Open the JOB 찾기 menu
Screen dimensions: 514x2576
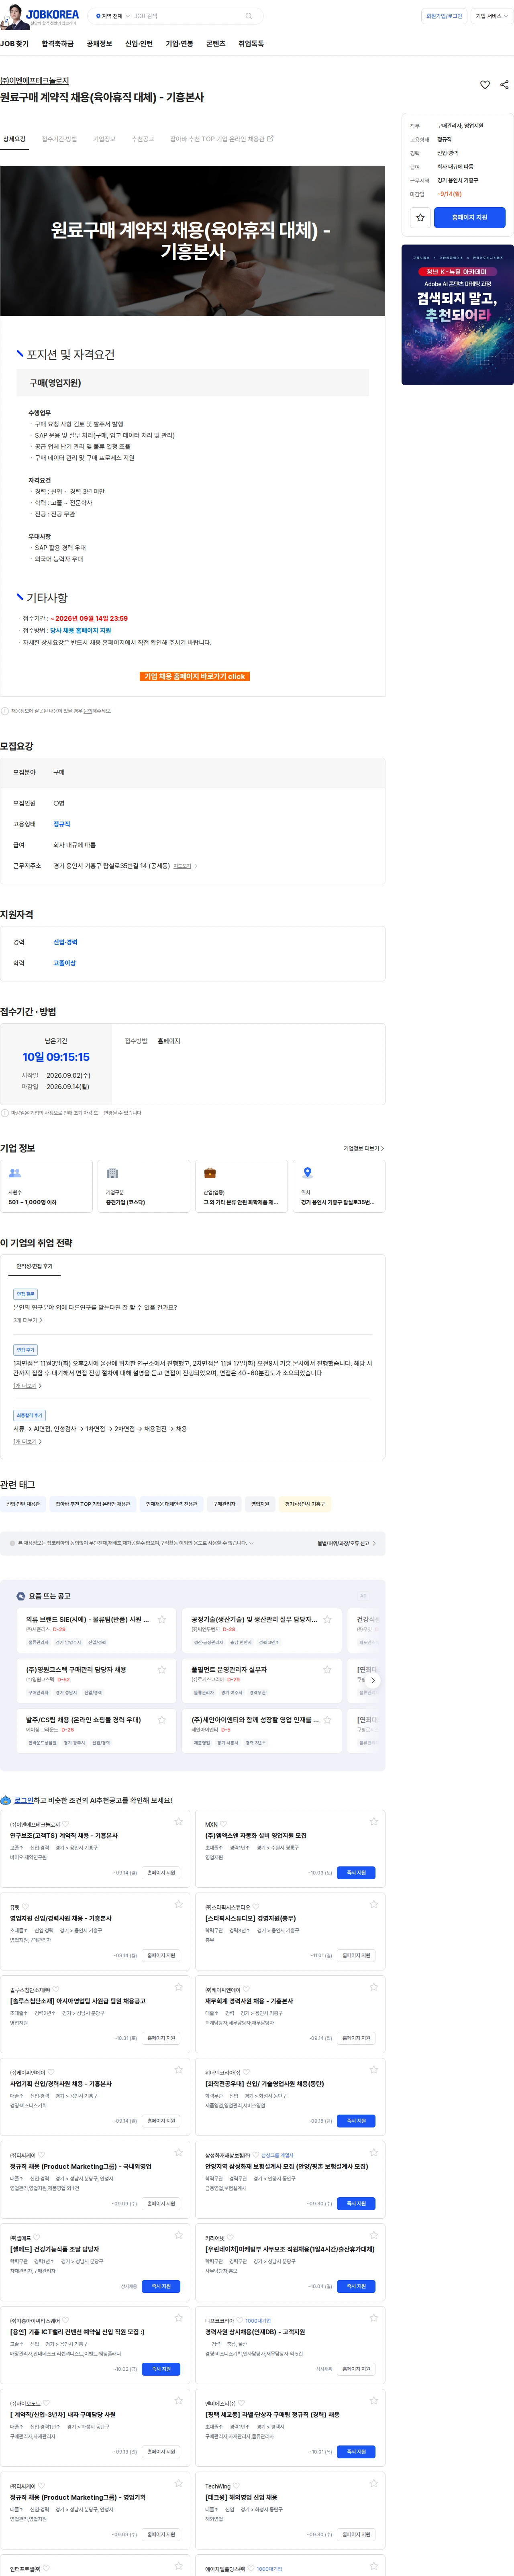click(x=15, y=44)
